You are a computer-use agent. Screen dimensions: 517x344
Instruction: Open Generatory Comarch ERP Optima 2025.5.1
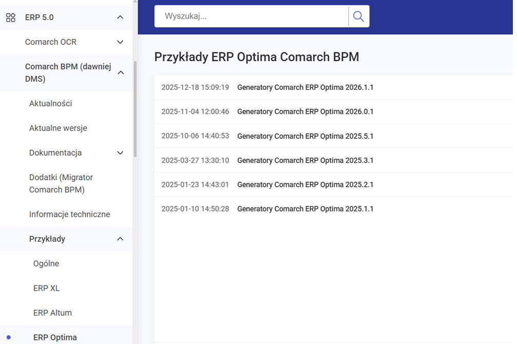(x=305, y=136)
